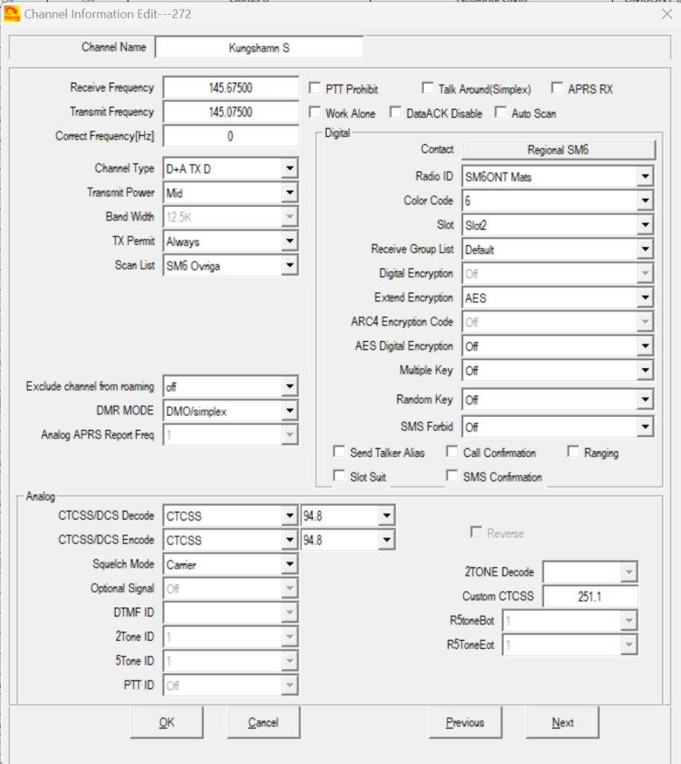
Task: Expand the Transmit Power dropdown
Action: pos(290,193)
